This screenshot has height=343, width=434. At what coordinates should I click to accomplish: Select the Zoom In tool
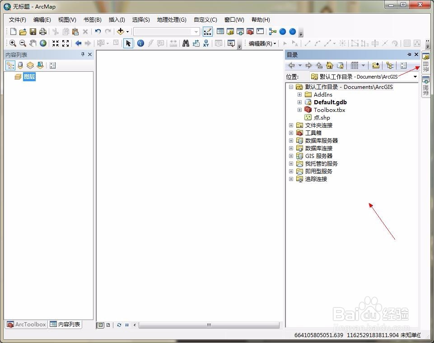click(13, 43)
